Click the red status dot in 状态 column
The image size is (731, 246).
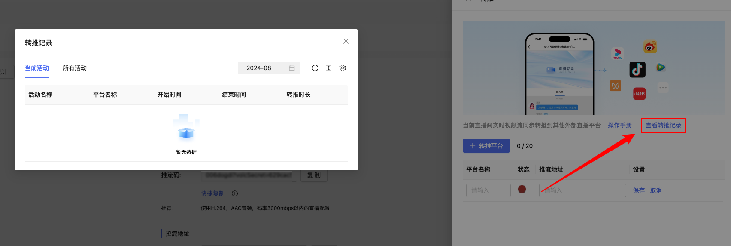(522, 189)
